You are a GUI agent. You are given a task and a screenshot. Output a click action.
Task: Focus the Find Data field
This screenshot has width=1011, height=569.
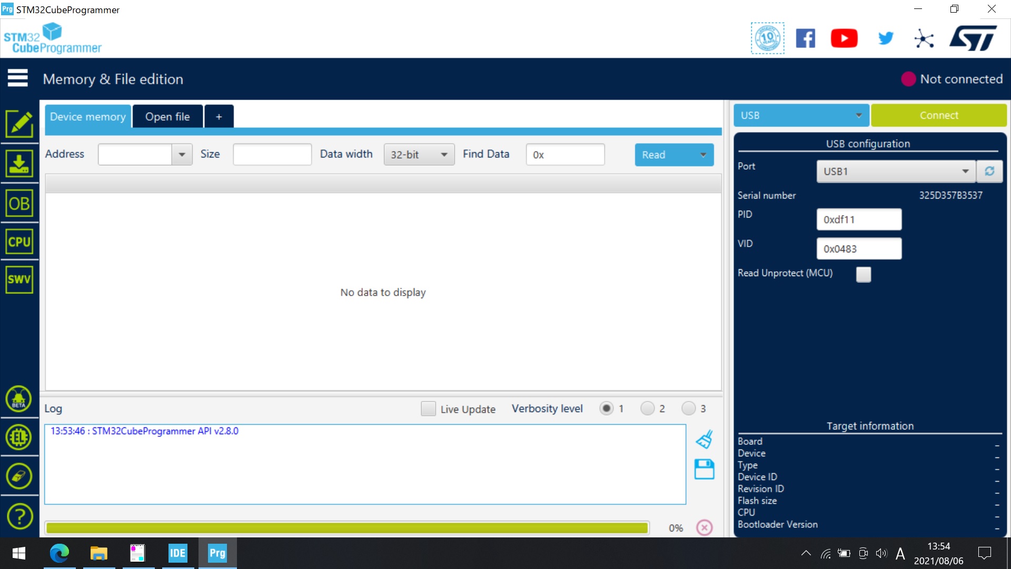pyautogui.click(x=565, y=154)
